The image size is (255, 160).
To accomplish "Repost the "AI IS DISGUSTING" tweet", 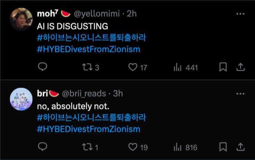I will click(86, 67).
